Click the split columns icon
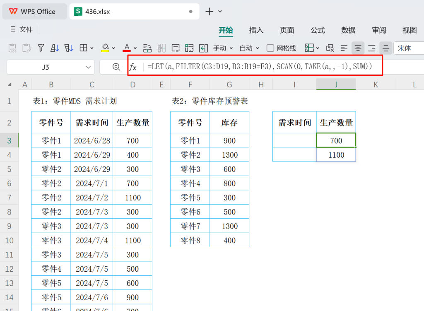 point(161,48)
